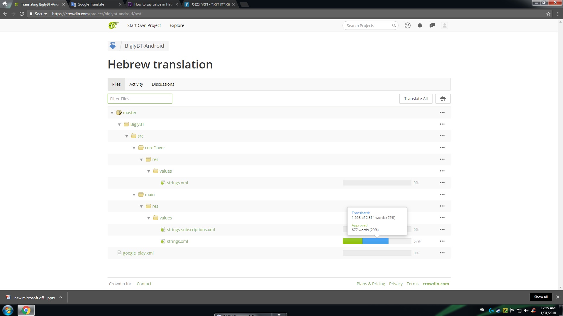Open strings.xml under main values
Screen dimensions: 563x316
[177, 241]
